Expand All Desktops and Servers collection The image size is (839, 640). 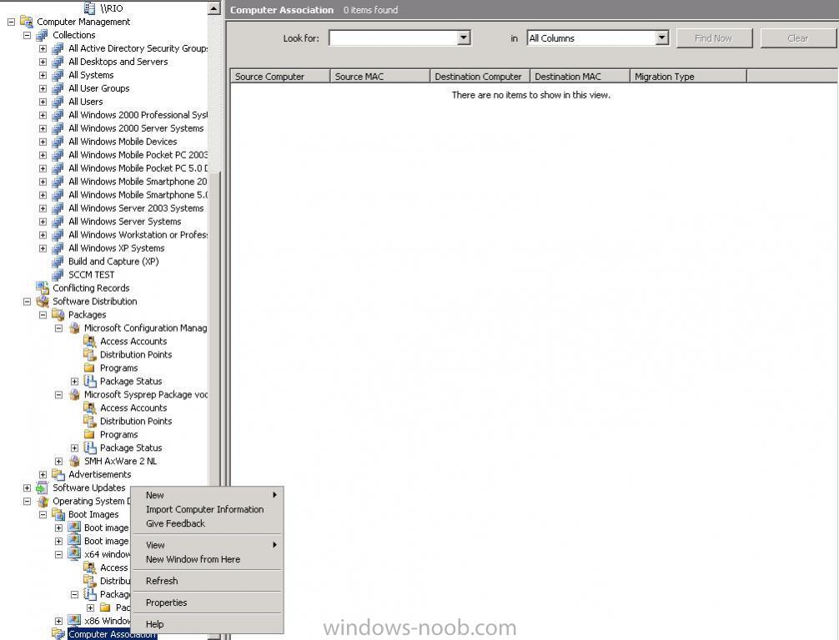(43, 62)
